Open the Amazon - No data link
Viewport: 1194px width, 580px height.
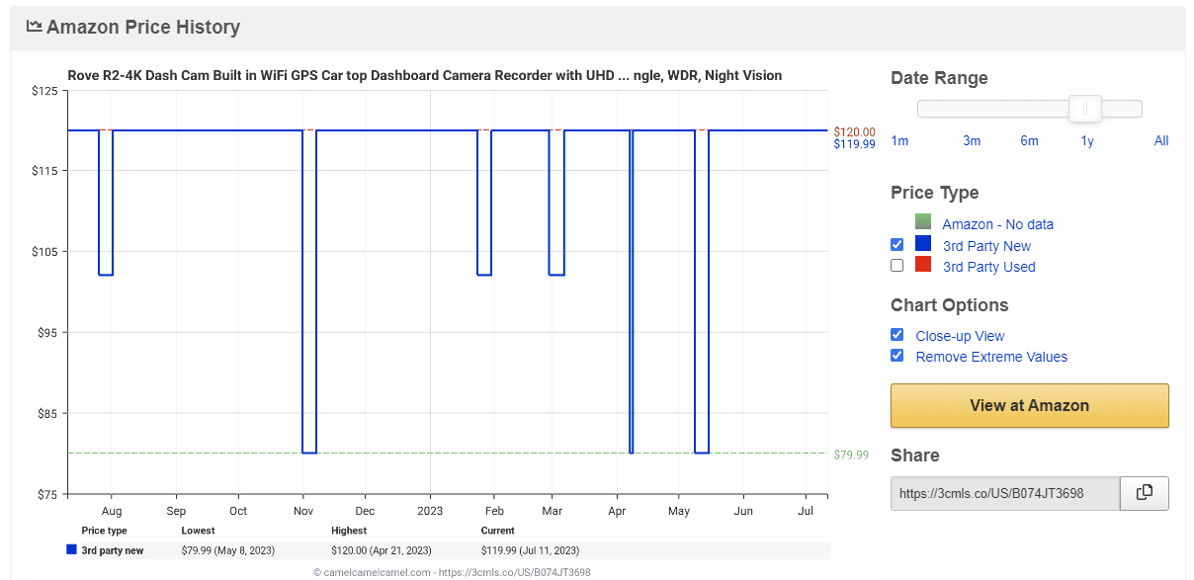point(998,224)
